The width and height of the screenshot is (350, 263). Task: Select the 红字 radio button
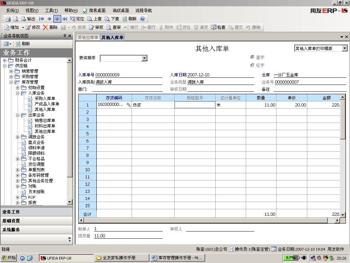click(x=253, y=65)
